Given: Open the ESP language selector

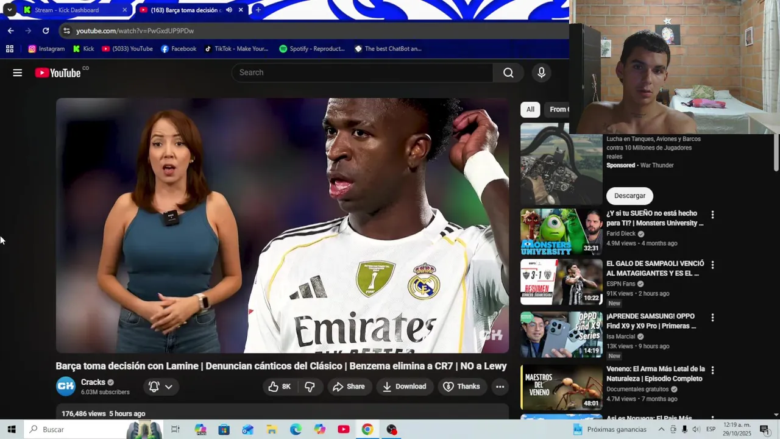Looking at the screenshot, I should (x=711, y=429).
